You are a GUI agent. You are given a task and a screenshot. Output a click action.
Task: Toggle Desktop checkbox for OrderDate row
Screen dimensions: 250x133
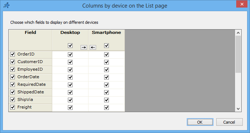(70, 77)
